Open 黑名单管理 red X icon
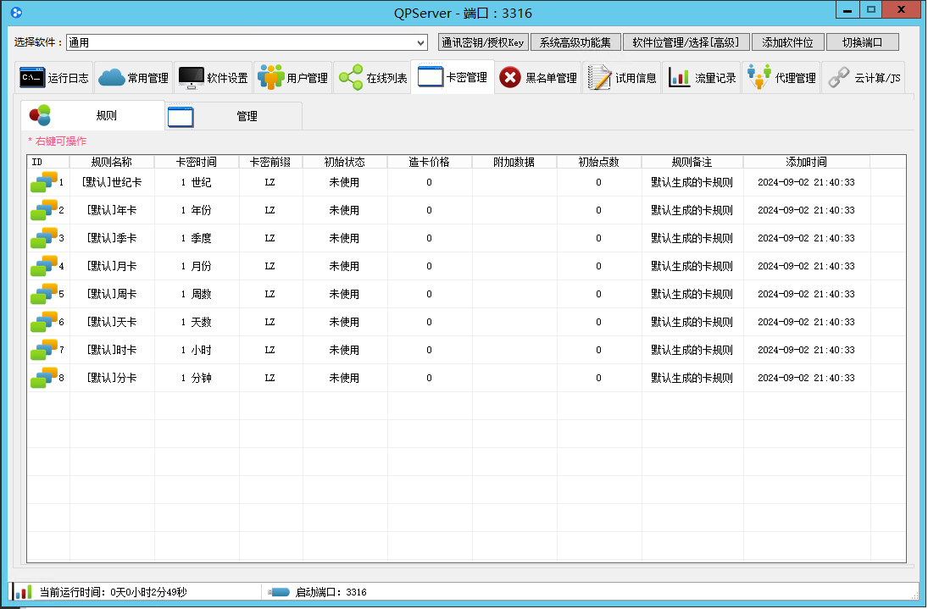The height and width of the screenshot is (609, 928). pos(510,78)
